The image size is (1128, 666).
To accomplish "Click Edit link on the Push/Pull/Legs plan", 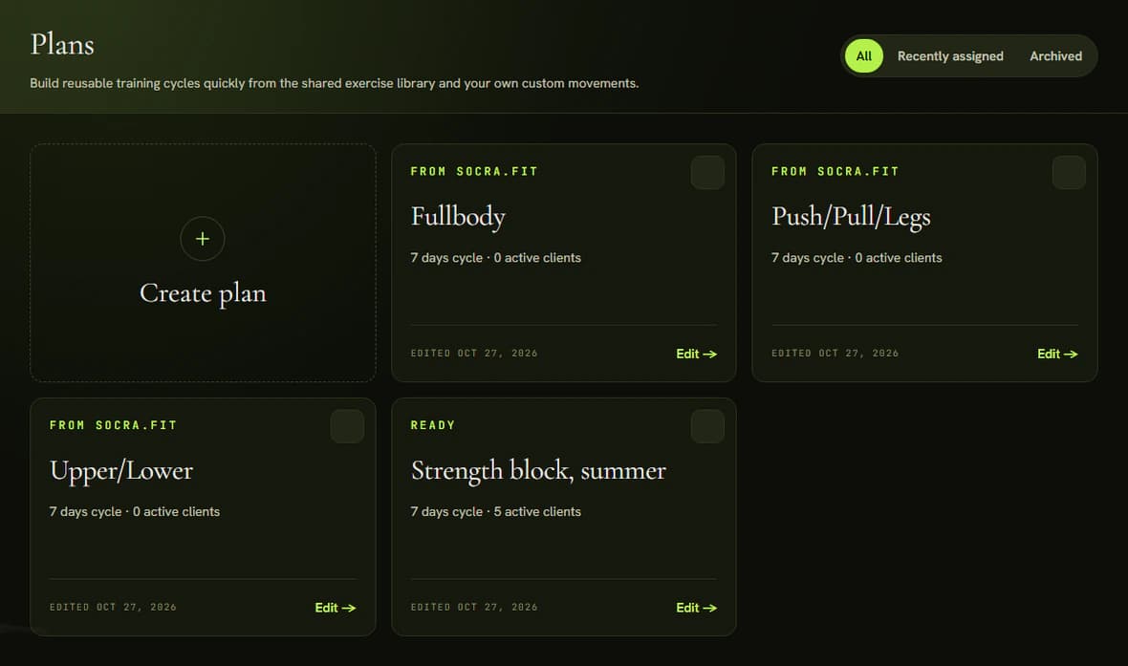I will coord(1057,354).
